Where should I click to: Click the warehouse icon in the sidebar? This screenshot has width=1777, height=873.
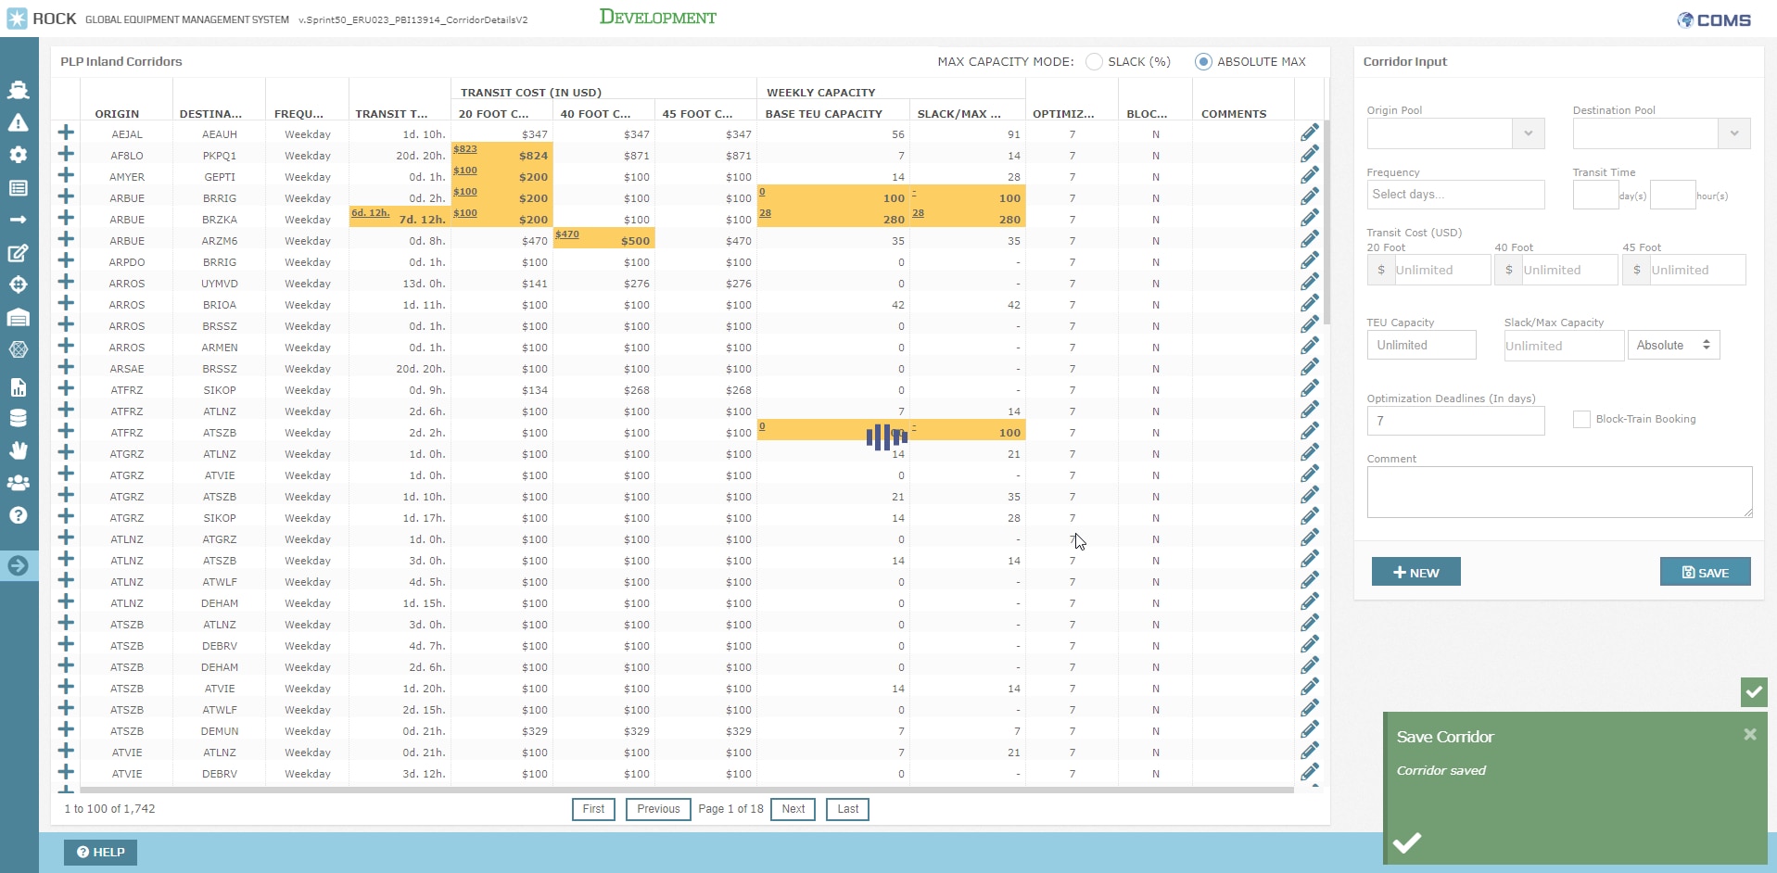click(x=18, y=318)
